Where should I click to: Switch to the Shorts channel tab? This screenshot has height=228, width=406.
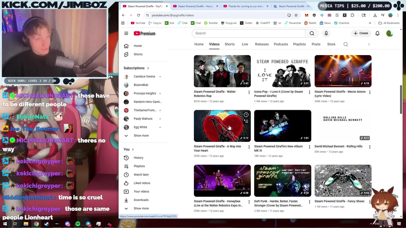click(x=230, y=44)
